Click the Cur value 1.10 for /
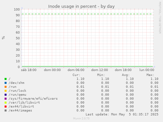The image size is (163, 122). click(80, 79)
